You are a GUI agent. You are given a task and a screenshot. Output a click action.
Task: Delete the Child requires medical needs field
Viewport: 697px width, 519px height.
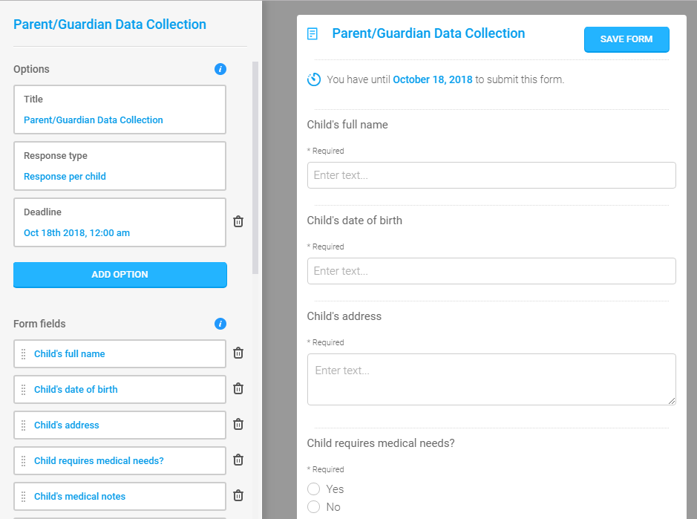coord(238,460)
